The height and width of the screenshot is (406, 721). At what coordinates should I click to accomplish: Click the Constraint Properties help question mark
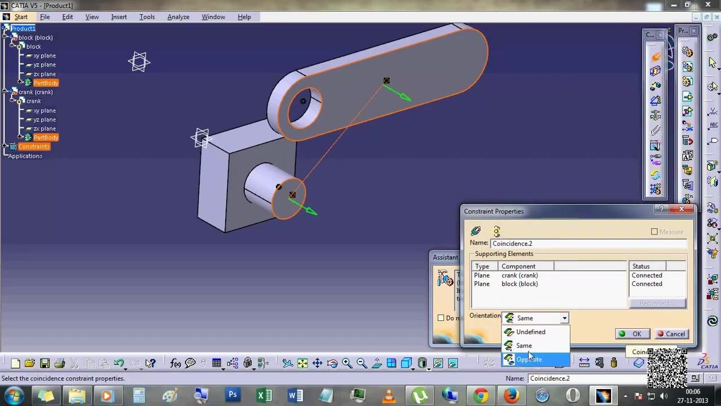[662, 210]
